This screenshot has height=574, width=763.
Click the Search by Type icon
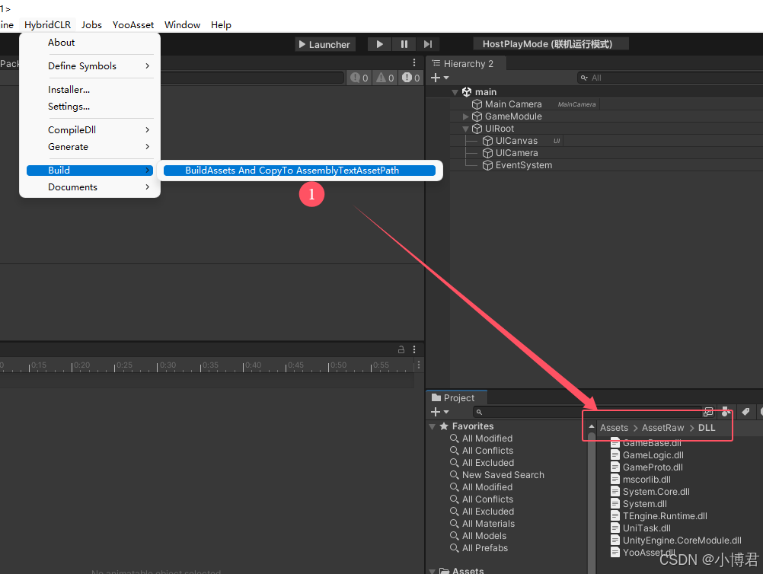pyautogui.click(x=726, y=412)
